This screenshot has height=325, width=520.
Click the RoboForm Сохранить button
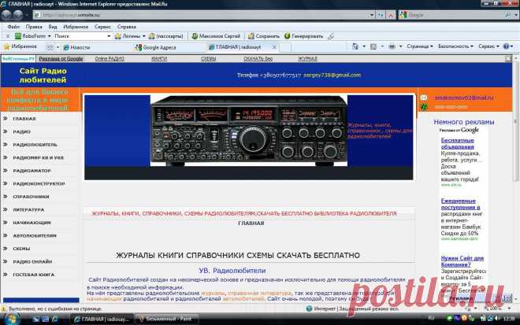tap(264, 35)
